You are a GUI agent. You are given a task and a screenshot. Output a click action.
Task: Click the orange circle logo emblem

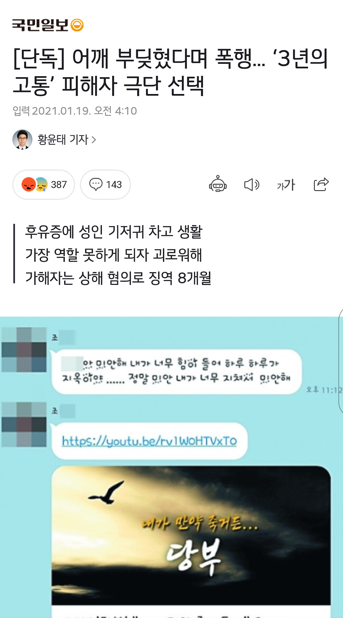click(x=77, y=25)
